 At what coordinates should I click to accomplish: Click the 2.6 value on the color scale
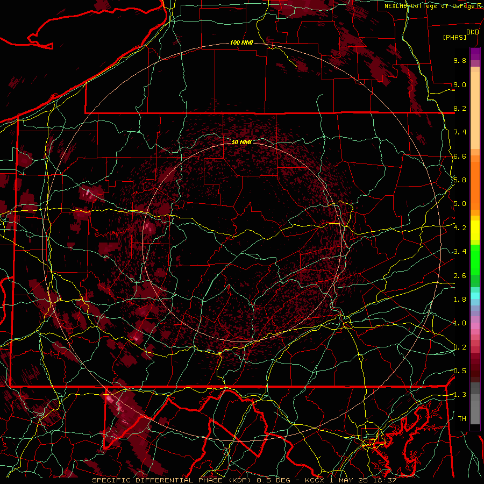[460, 276]
